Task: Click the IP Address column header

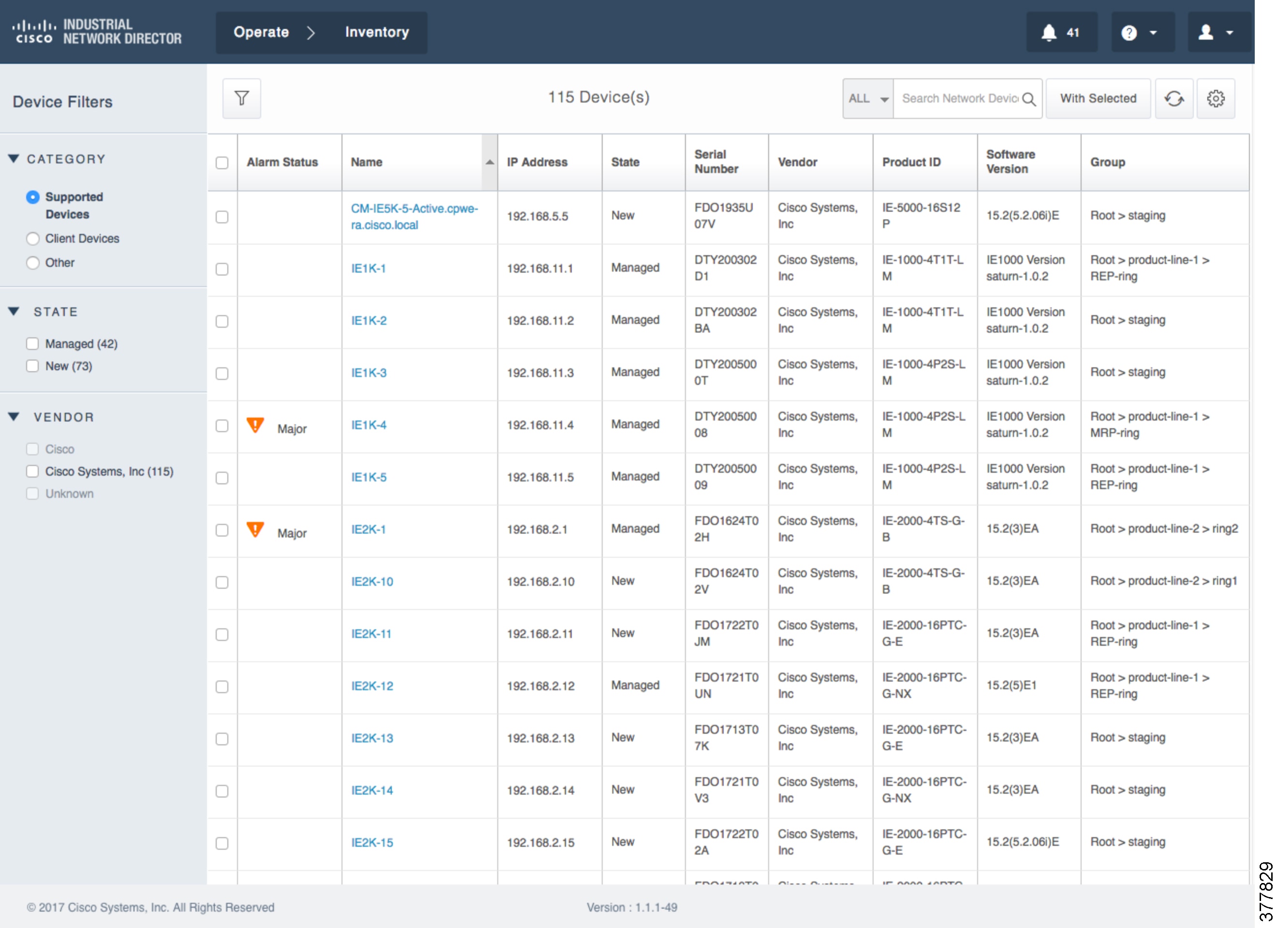Action: (x=537, y=162)
